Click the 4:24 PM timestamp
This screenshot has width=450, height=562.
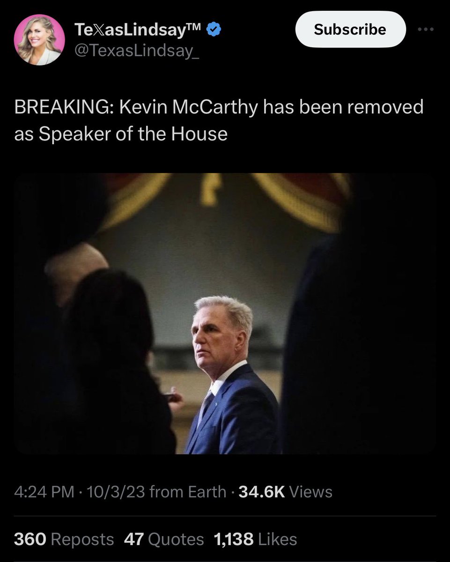click(44, 492)
